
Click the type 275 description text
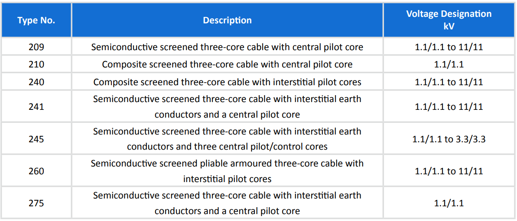click(x=227, y=203)
